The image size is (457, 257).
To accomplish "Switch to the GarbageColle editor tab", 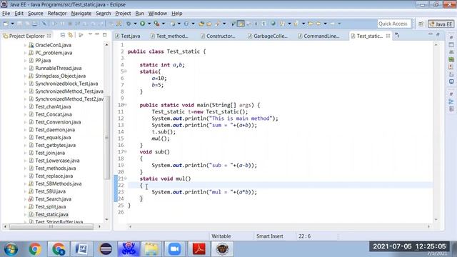I will (268, 36).
